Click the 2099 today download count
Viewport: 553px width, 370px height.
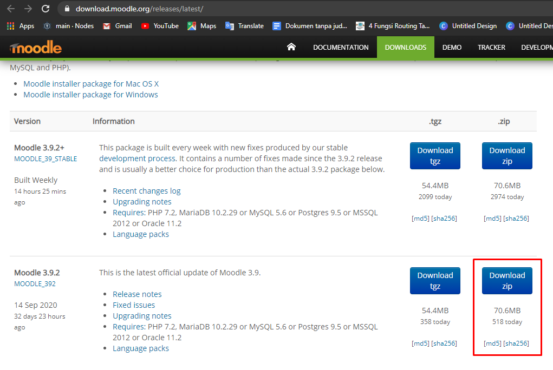[x=435, y=197]
